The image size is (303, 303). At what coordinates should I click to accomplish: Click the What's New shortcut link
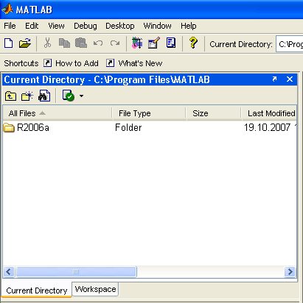click(x=140, y=63)
